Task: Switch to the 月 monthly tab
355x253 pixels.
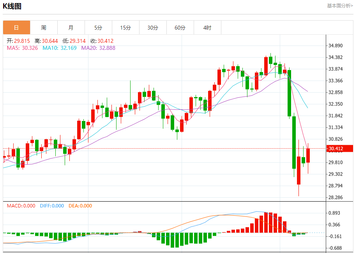Action: click(x=71, y=28)
